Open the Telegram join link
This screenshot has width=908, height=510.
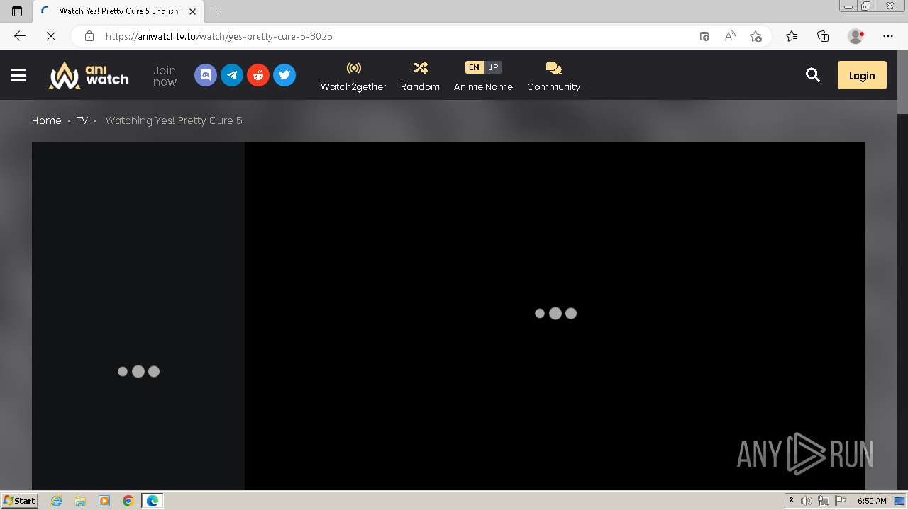232,75
